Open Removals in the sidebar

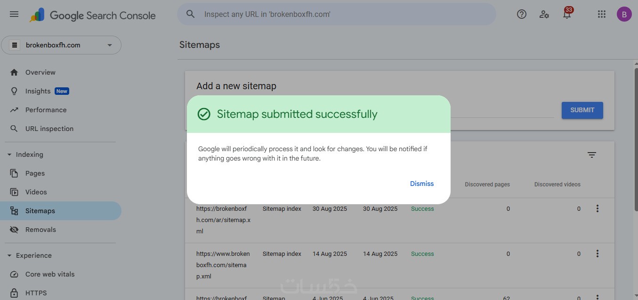(x=40, y=230)
